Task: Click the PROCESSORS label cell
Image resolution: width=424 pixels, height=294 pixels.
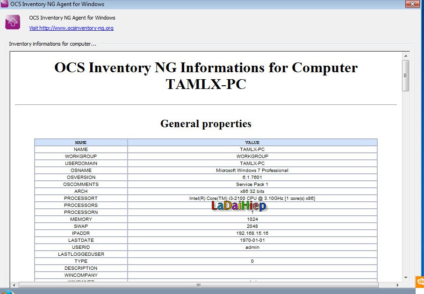Action: [x=81, y=205]
